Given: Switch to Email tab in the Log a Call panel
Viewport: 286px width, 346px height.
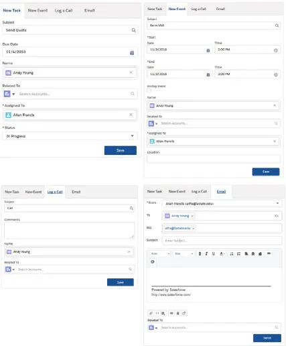Looking at the screenshot, I should pos(76,192).
